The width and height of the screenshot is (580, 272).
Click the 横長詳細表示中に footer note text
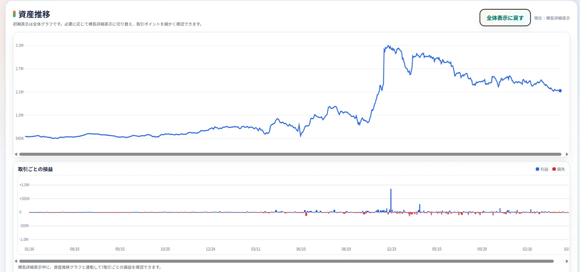click(x=90, y=267)
